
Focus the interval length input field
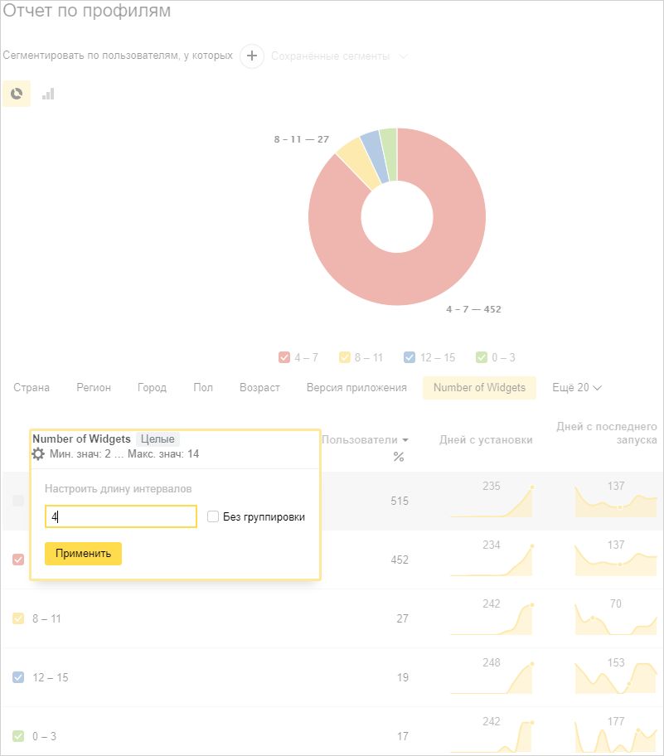tap(120, 516)
